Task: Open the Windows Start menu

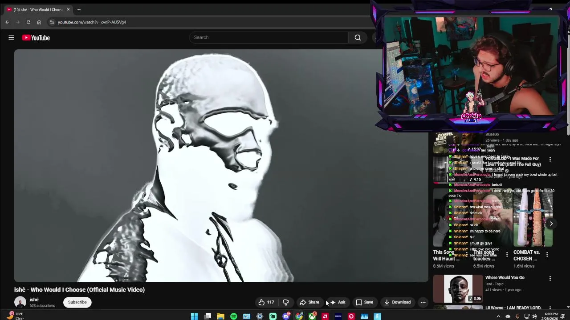Action: 194,316
